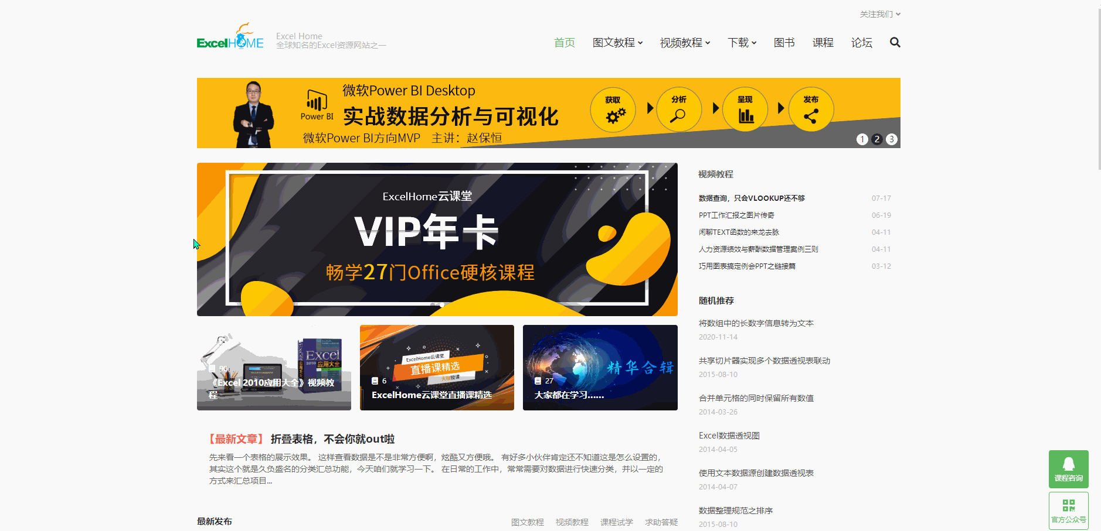Click the ExcelHome logo
This screenshot has height=531, width=1101.
pos(230,37)
